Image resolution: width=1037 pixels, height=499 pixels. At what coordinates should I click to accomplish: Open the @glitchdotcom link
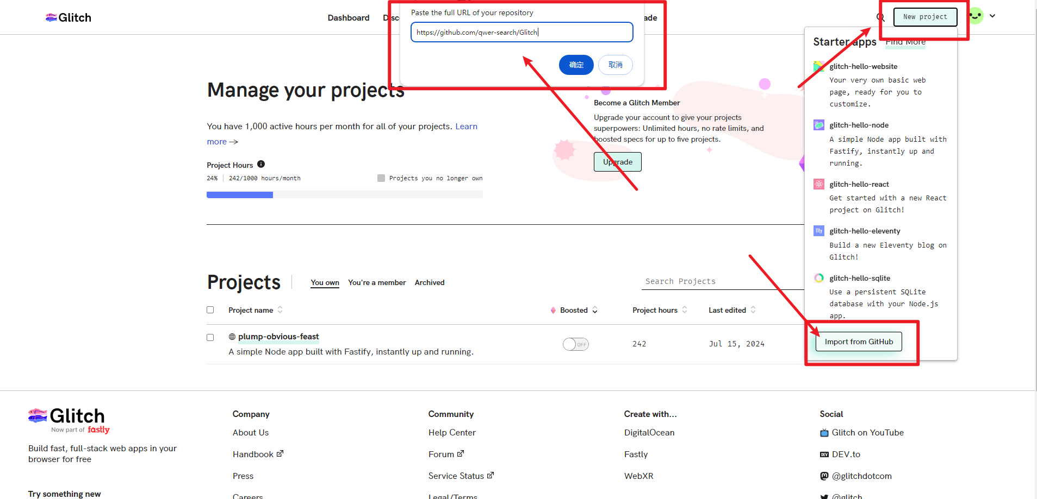(x=861, y=476)
